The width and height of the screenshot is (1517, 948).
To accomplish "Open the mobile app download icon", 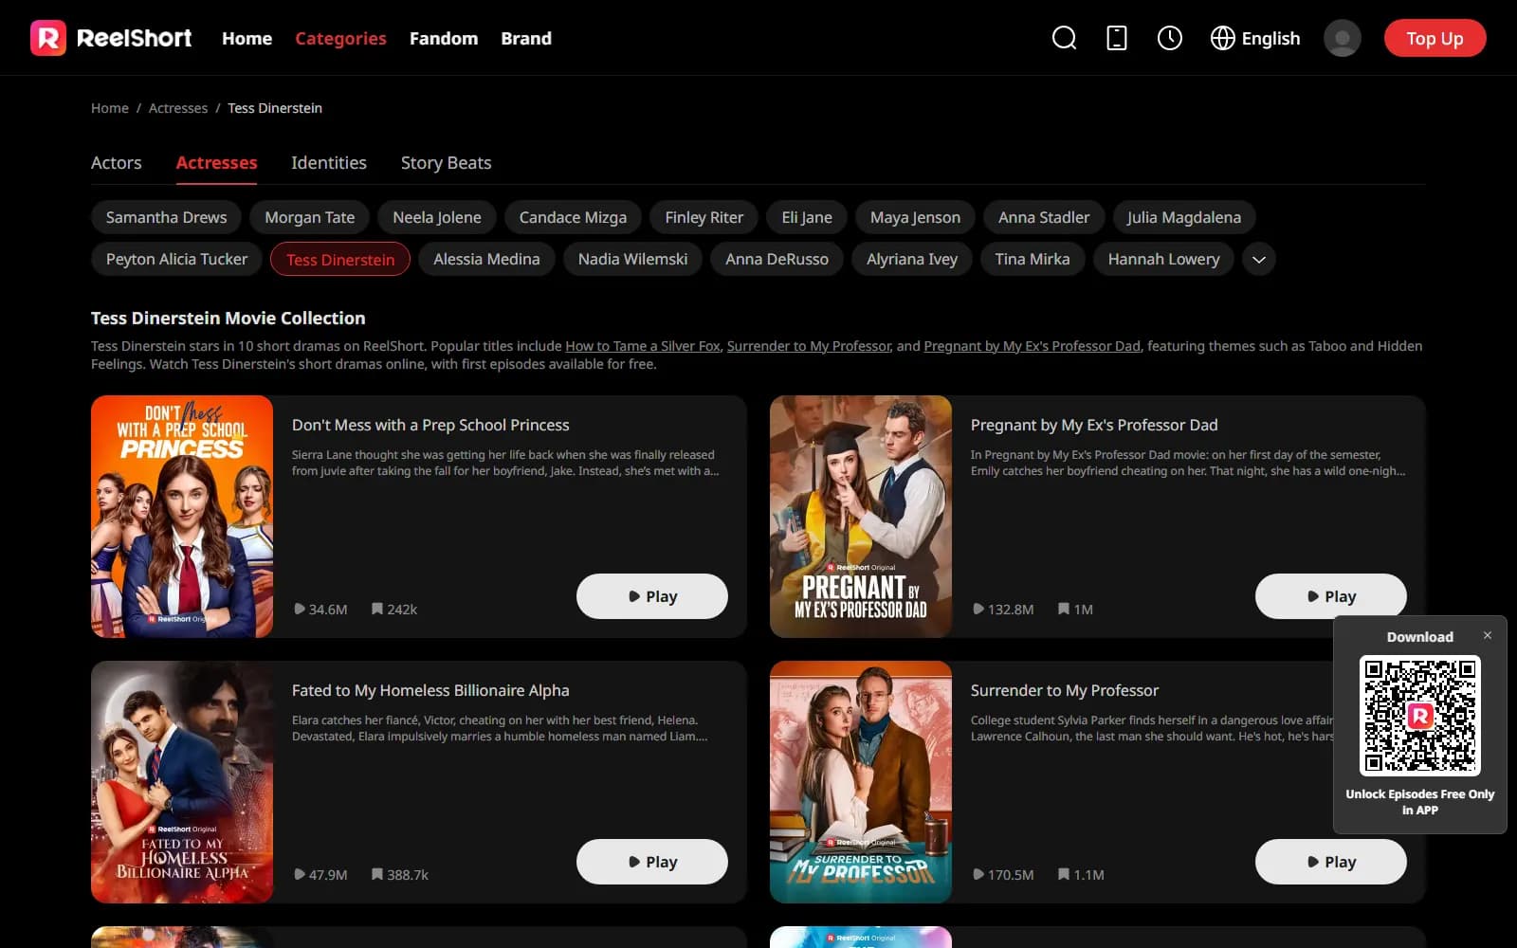I will coord(1117,38).
